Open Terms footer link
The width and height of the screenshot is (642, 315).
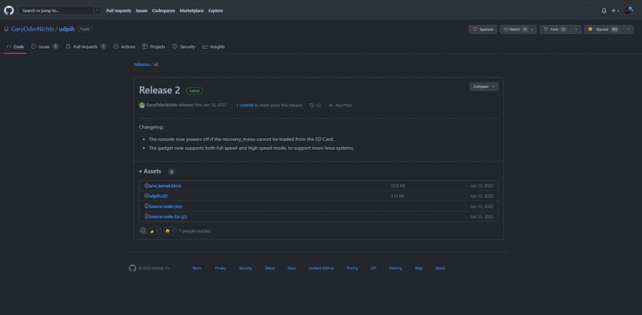coord(197,269)
